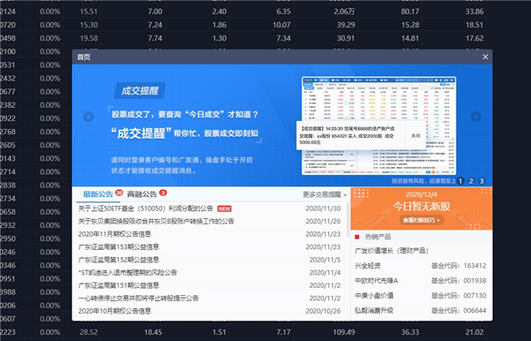Click date 2020/11/30 in announcements
The width and height of the screenshot is (531, 341).
(x=323, y=208)
